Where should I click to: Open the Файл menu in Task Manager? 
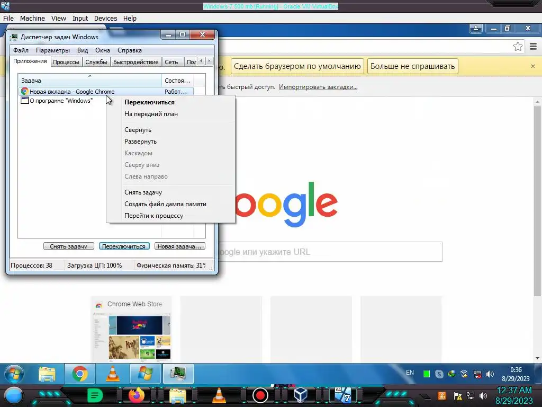21,50
